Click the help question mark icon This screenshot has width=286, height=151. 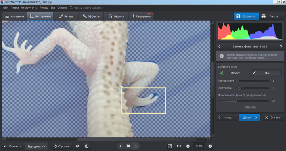(x=281, y=46)
